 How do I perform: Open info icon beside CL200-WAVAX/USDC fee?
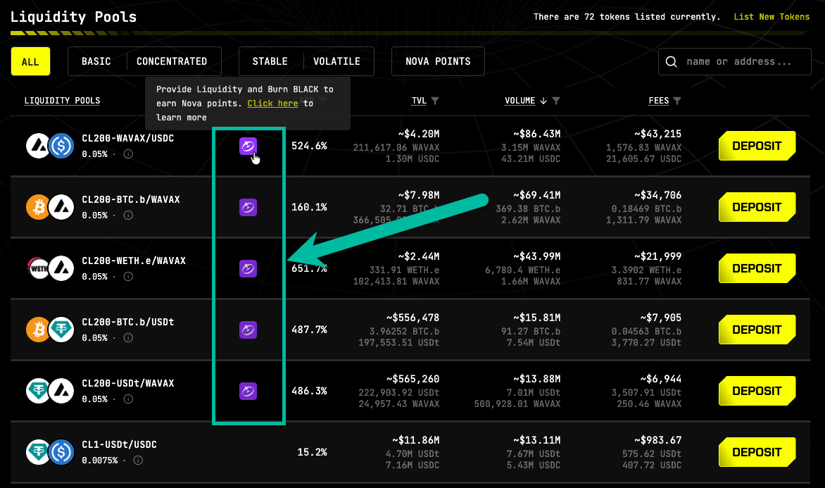pos(128,154)
